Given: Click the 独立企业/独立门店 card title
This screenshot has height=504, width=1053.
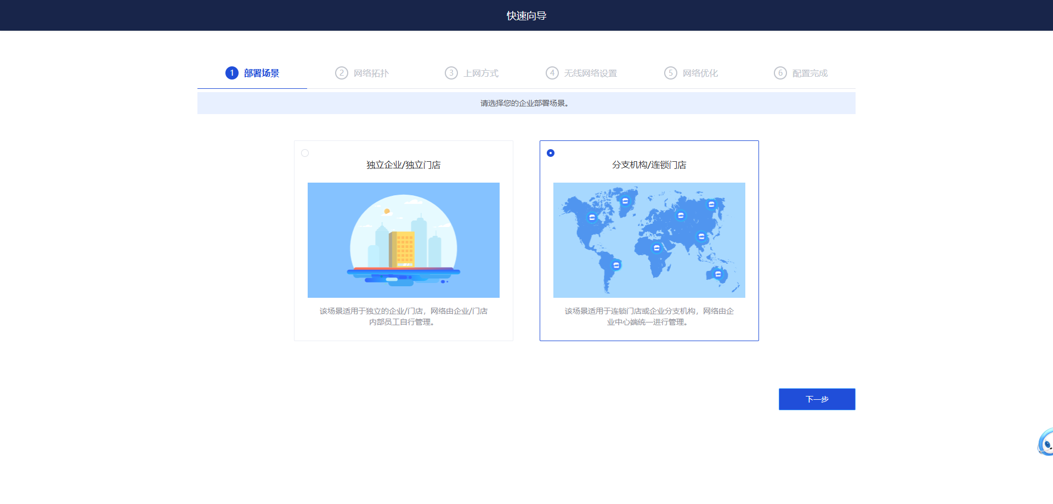Looking at the screenshot, I should 403,165.
